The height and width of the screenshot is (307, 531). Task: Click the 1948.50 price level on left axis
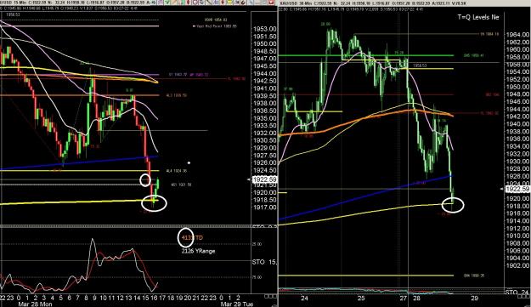[265, 51]
